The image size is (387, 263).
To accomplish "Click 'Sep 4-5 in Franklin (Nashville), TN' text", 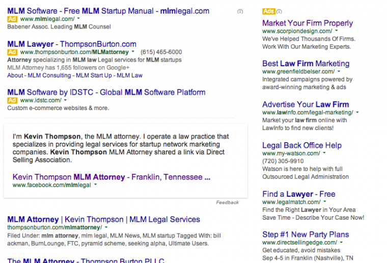I will (x=308, y=258).
